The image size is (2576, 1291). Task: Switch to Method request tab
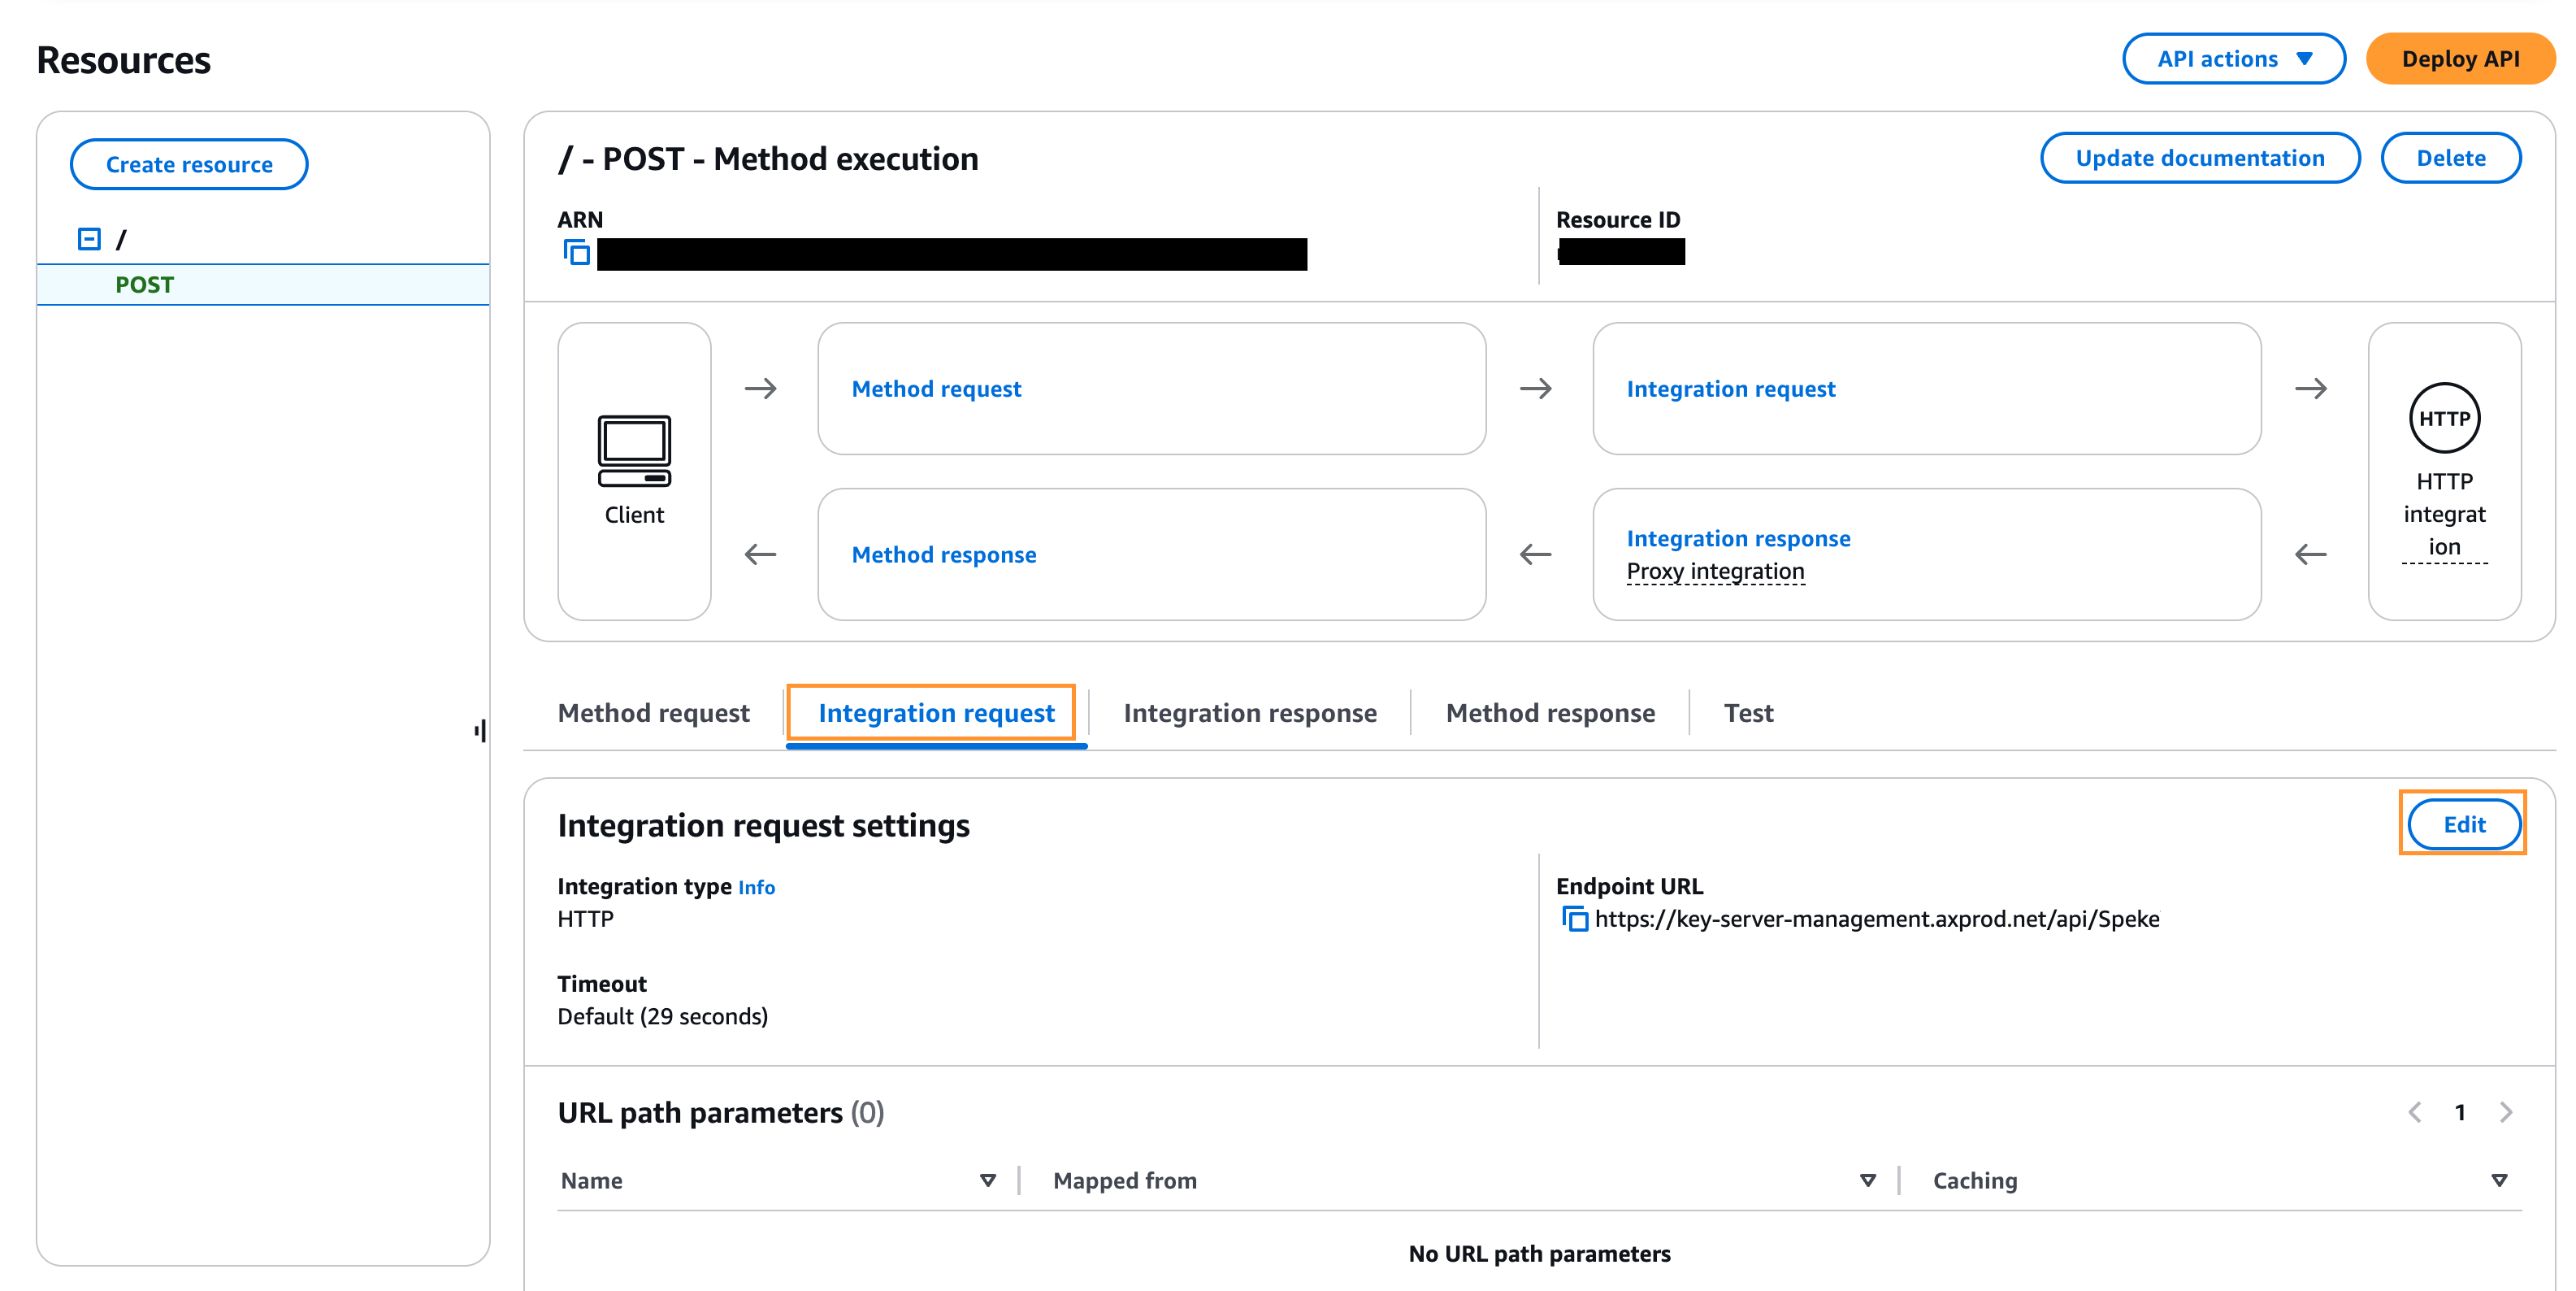point(653,712)
